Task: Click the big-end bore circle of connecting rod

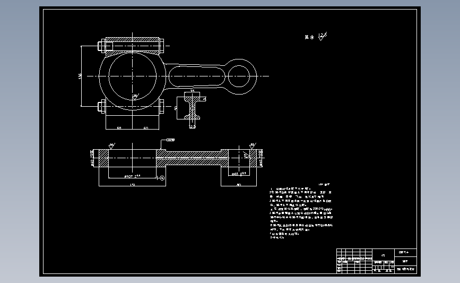Action: (132, 76)
